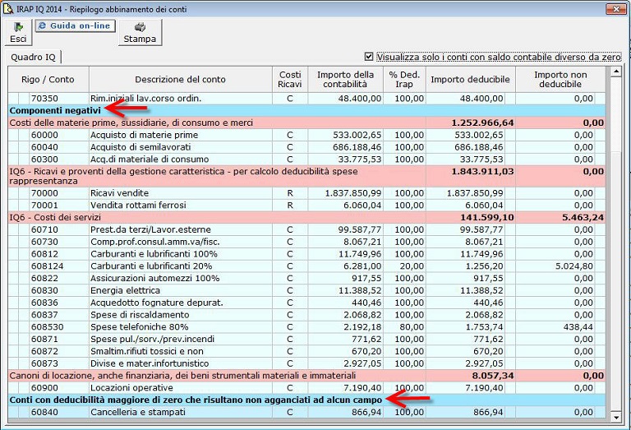631x430 pixels.
Task: Click the 5.463,24 non-deductible total
Action: [x=583, y=217]
